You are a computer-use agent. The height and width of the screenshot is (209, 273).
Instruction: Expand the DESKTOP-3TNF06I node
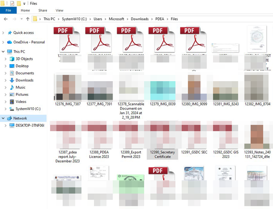pyautogui.click(x=5, y=126)
